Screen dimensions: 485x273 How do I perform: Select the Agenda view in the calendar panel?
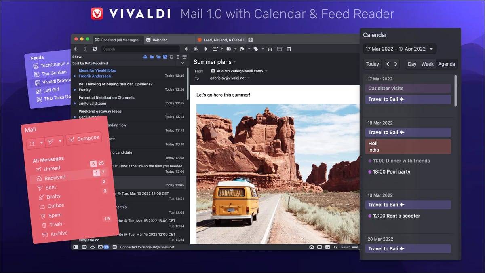(x=447, y=64)
